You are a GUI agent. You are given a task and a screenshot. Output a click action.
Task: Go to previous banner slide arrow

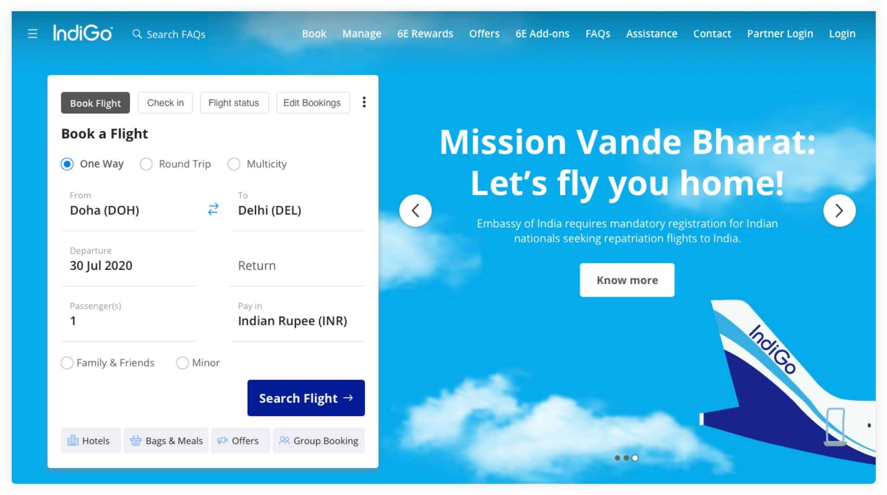pos(415,211)
